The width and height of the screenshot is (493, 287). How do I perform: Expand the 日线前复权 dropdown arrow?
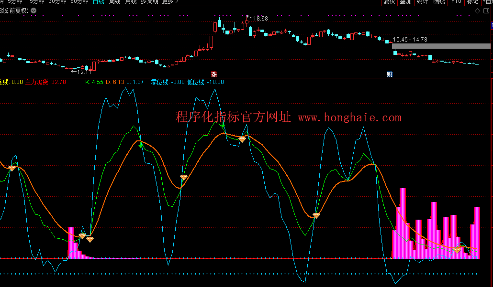33,11
